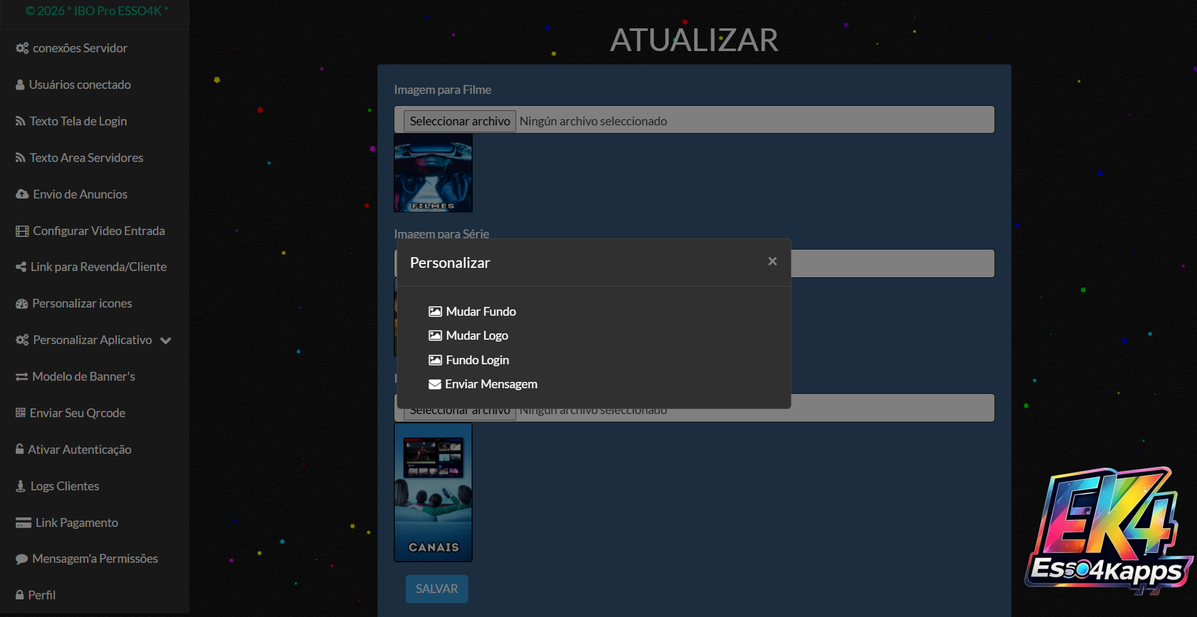Click the Imagem para Filme file input field
The width and height of the screenshot is (1197, 617).
[694, 120]
